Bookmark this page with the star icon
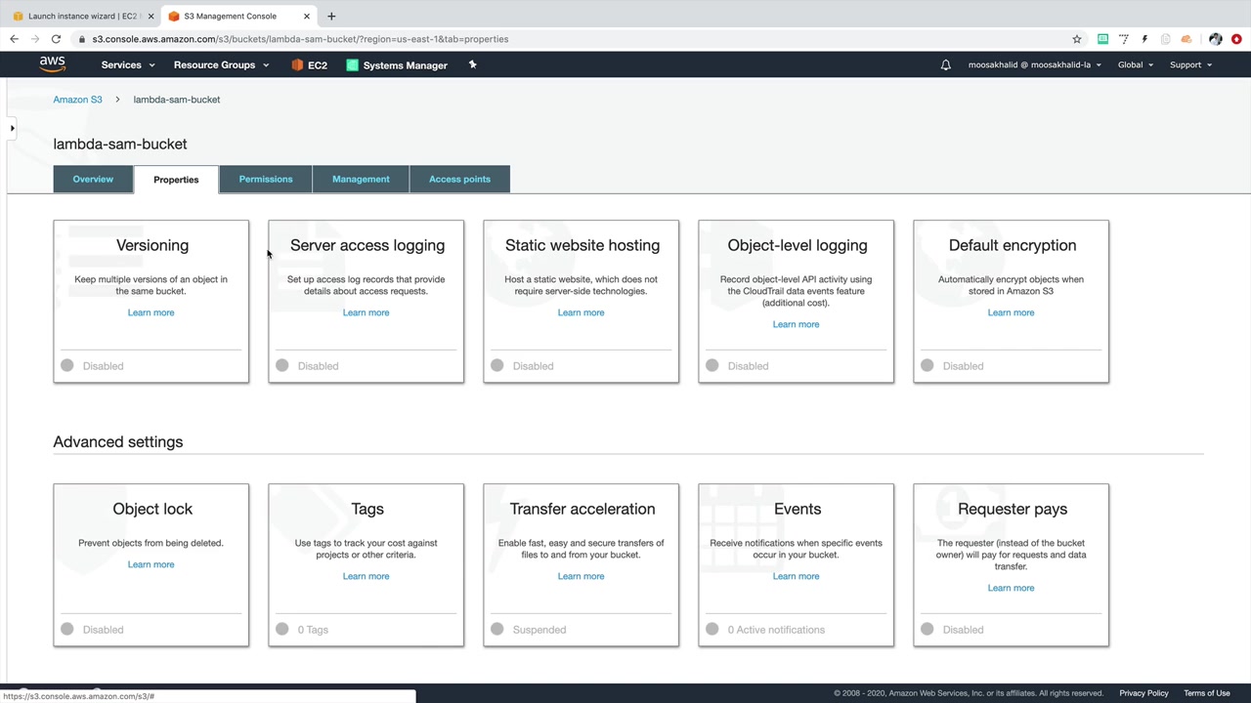Screen dimensions: 1251x703 pos(1077,39)
